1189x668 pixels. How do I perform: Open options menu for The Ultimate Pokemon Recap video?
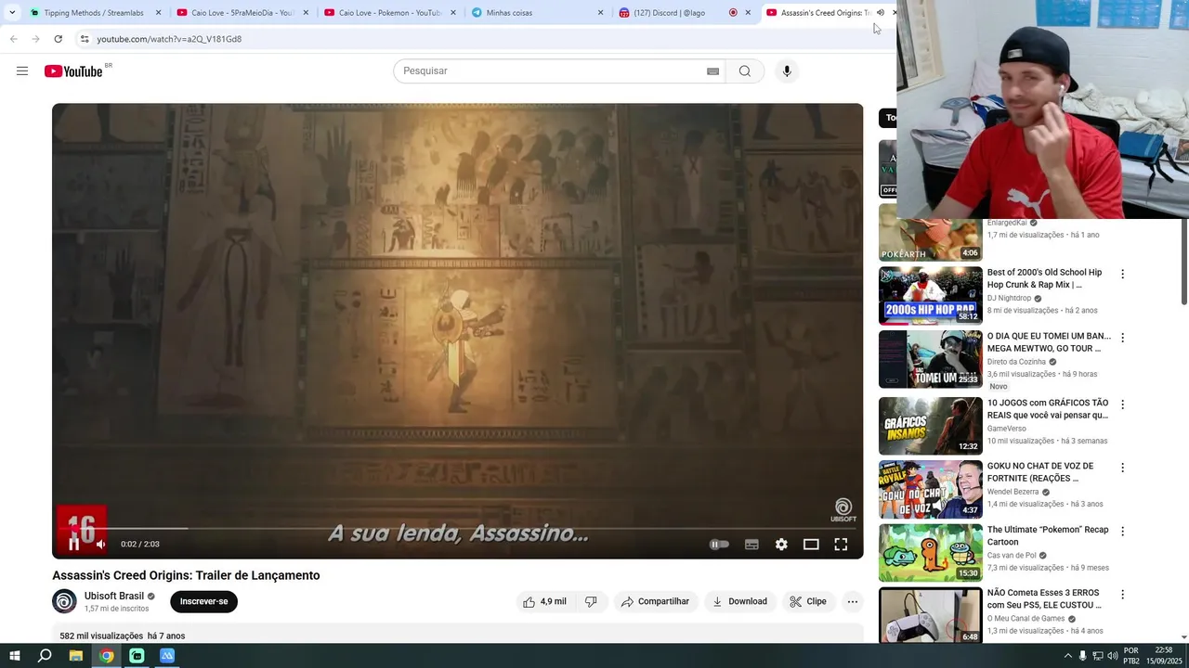coord(1122,532)
